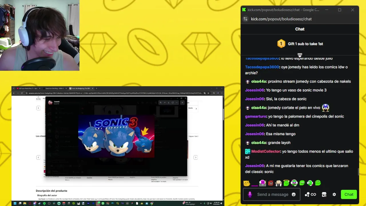Select the yellow cat emote in quick emotes
Screen dimensions: 366x206
246,183
